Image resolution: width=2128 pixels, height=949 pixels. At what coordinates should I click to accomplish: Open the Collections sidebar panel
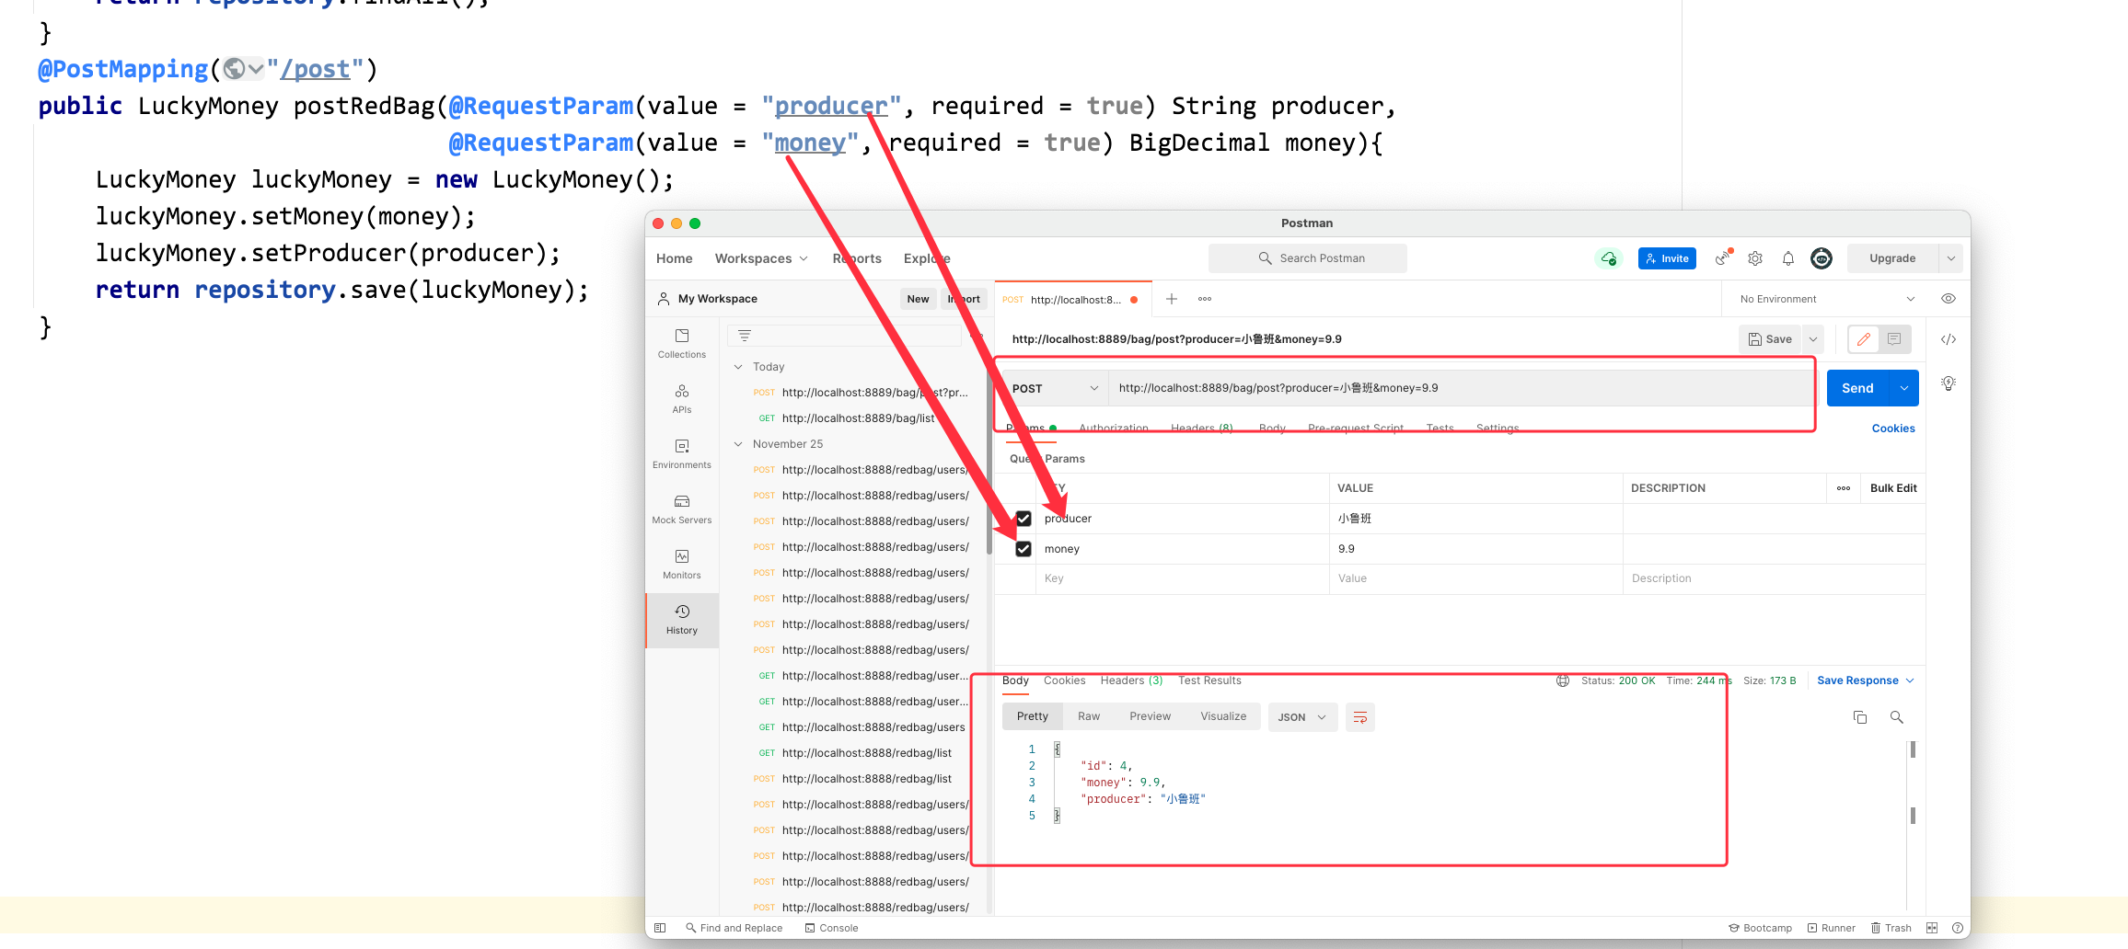point(682,344)
